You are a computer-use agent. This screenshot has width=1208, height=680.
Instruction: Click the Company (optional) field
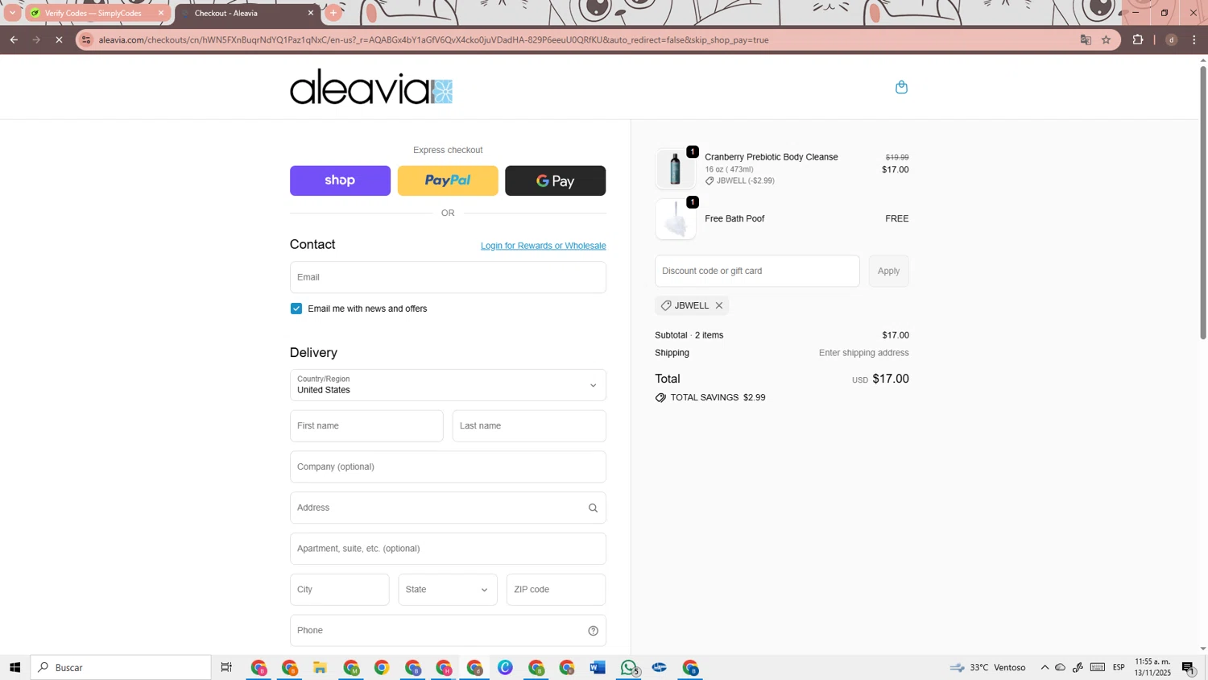click(x=448, y=467)
